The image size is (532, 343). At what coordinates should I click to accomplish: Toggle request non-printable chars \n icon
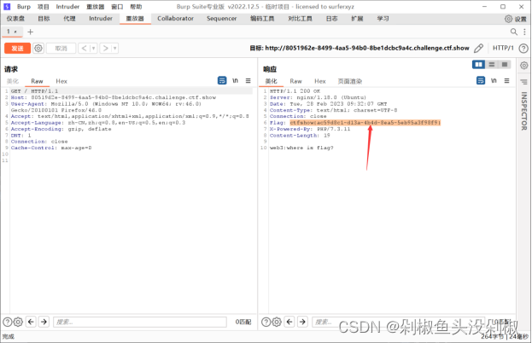[235, 81]
